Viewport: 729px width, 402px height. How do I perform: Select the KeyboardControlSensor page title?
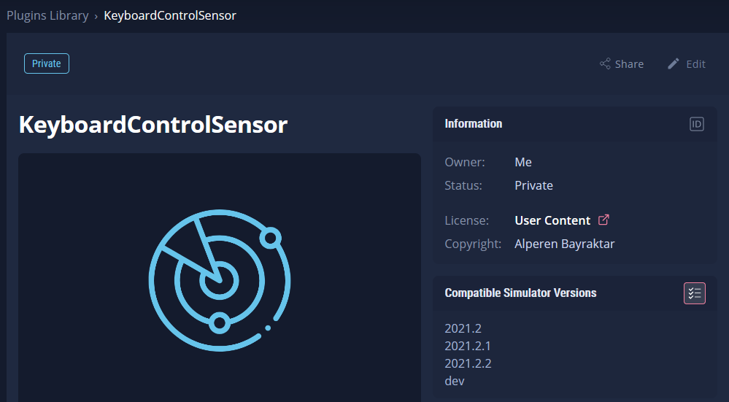point(153,125)
